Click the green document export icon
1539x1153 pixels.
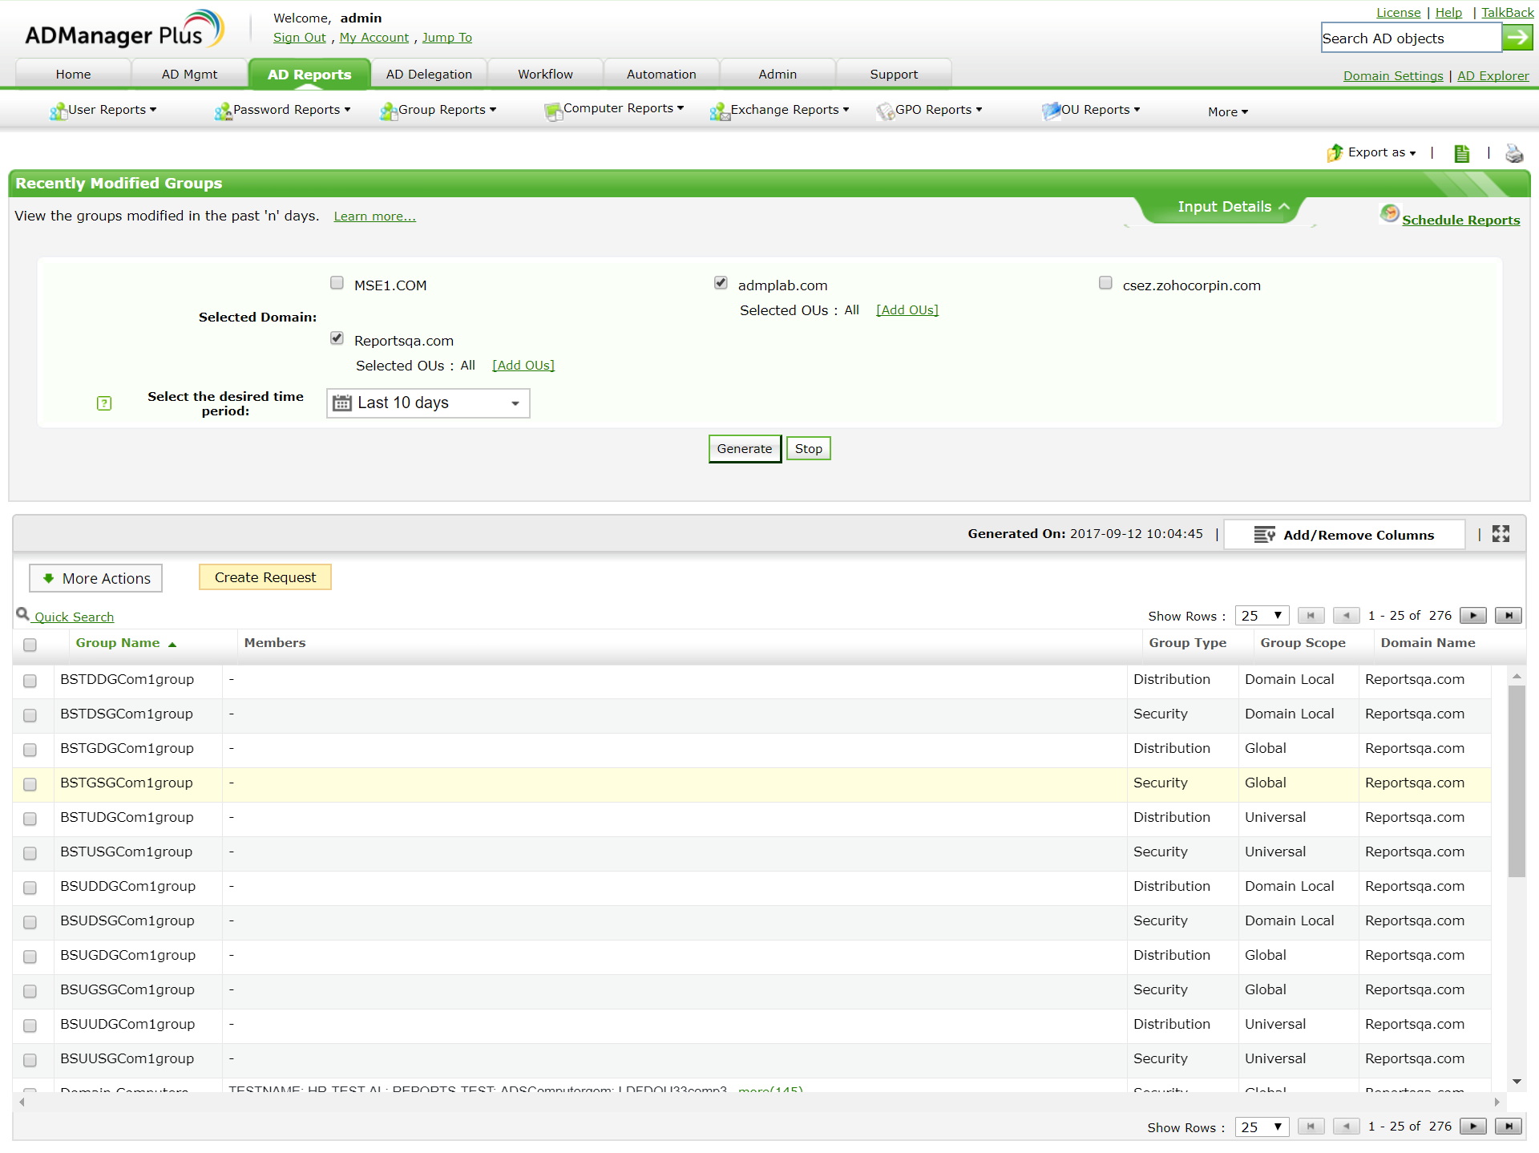[x=1461, y=153]
